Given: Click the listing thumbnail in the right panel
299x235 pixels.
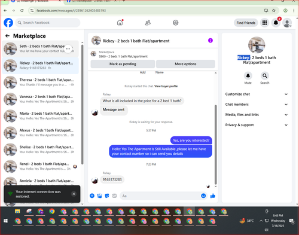Looking at the screenshot, I should [257, 45].
